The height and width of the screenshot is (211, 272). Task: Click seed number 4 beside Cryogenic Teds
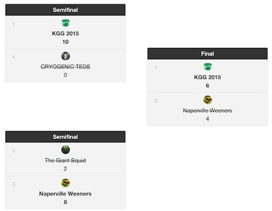pyautogui.click(x=14, y=57)
